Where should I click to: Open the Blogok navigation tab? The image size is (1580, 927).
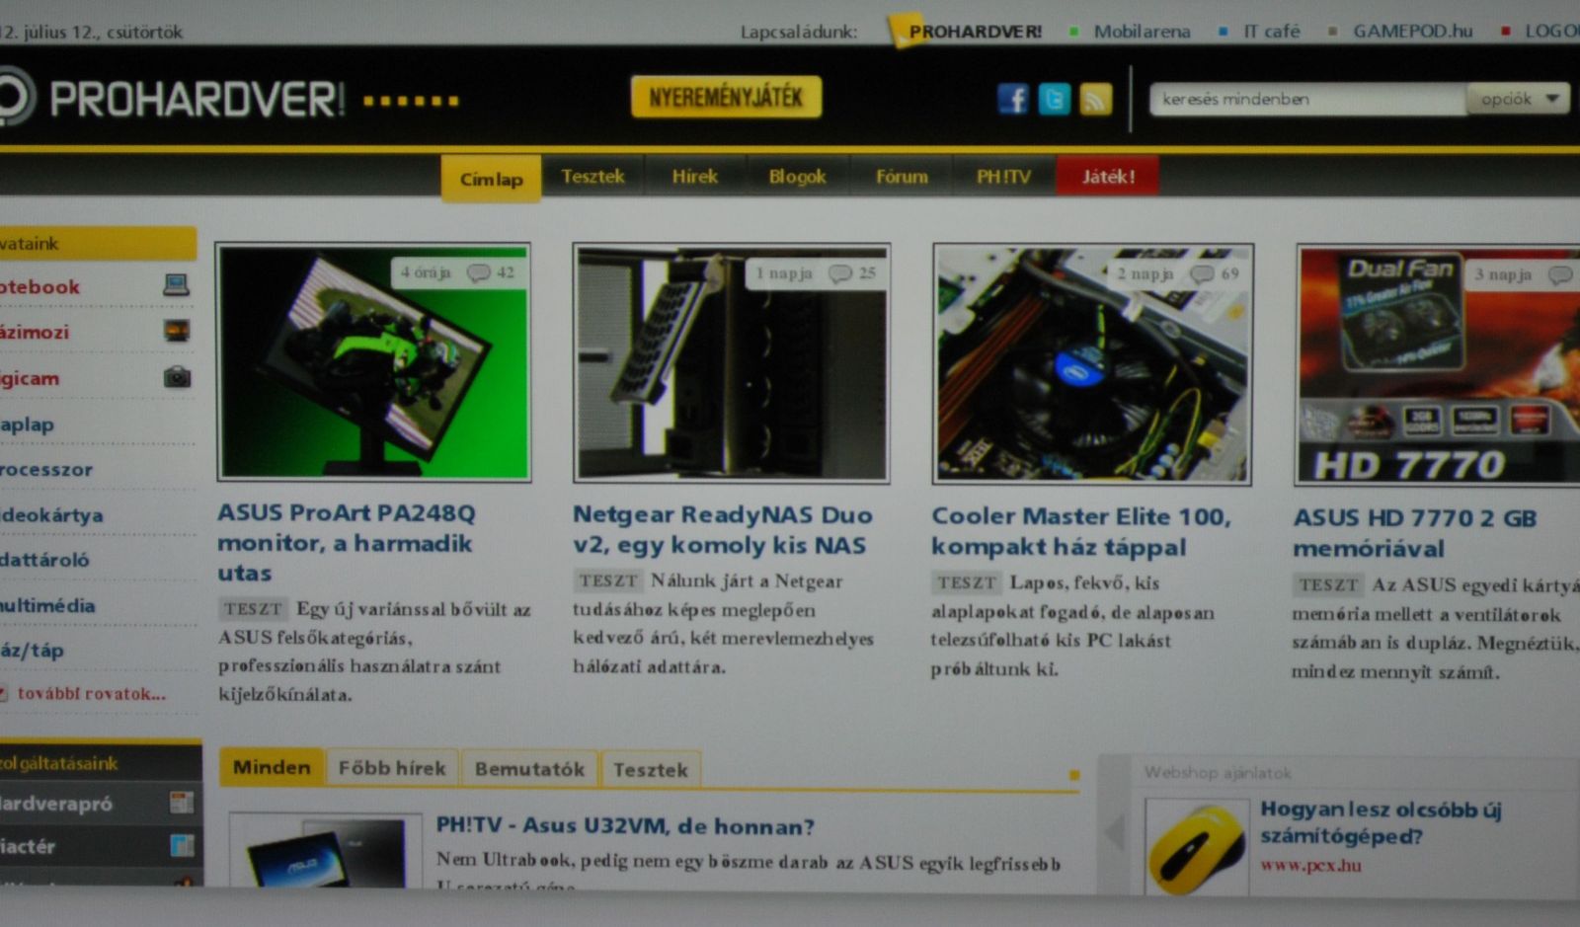pyautogui.click(x=797, y=177)
